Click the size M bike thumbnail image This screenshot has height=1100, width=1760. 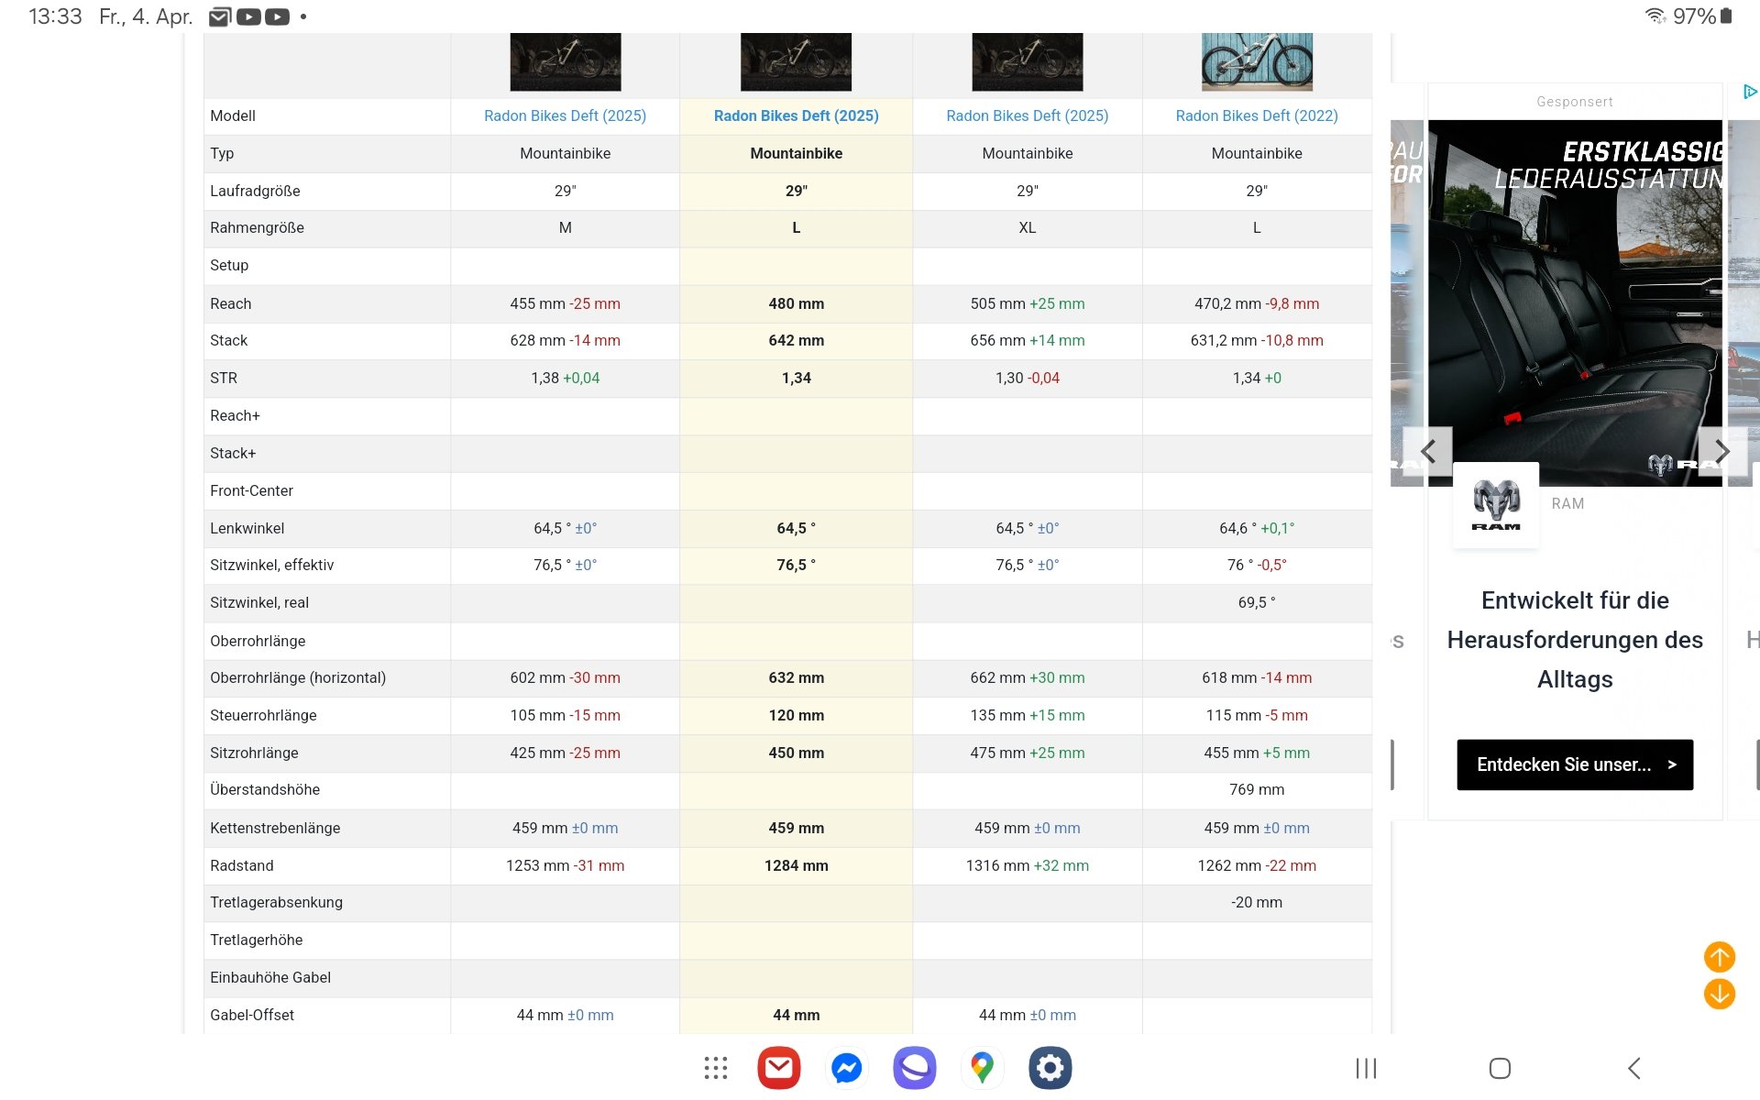click(565, 61)
